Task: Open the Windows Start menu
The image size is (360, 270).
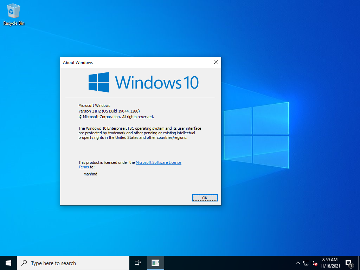Action: tap(8, 263)
